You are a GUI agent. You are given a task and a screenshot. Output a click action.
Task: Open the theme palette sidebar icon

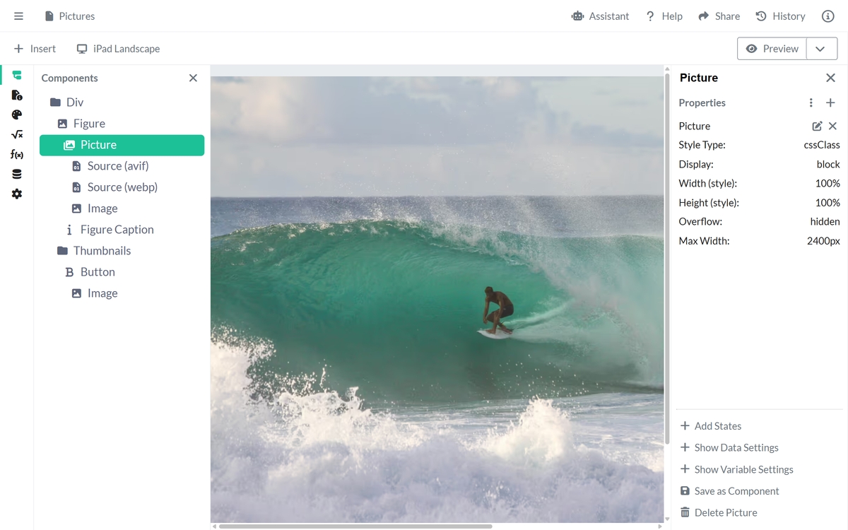[17, 114]
